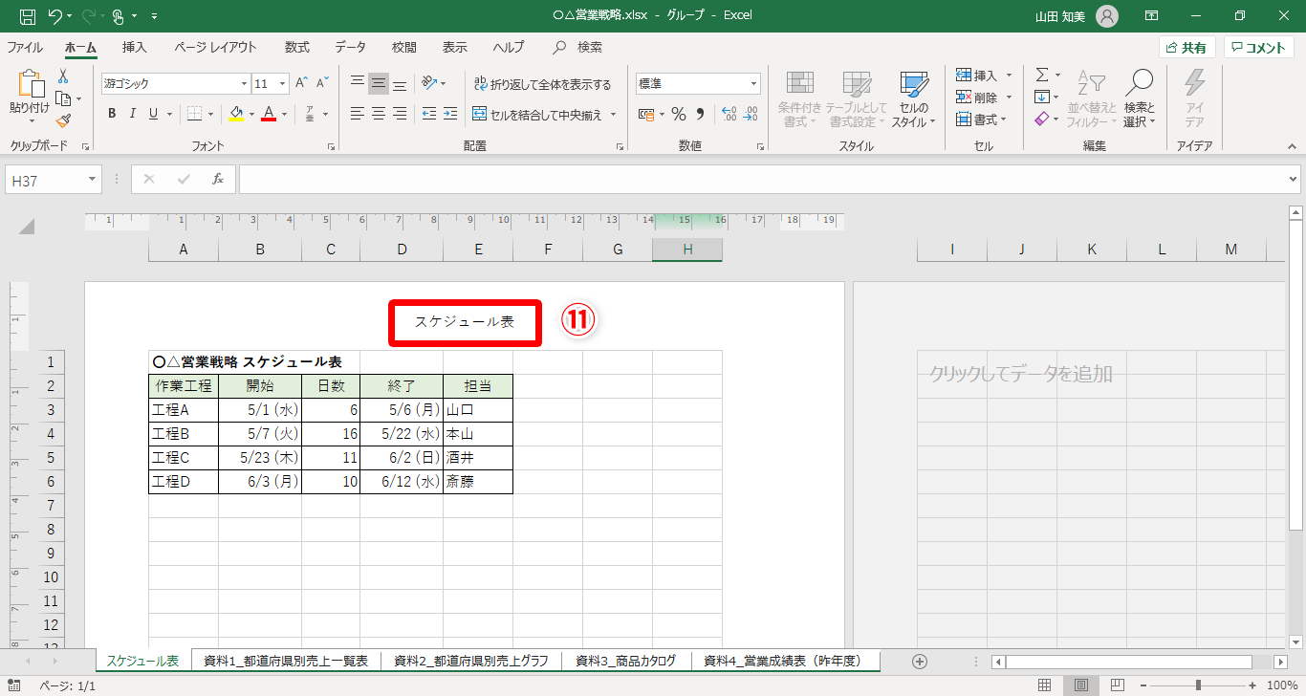Switch to the ページレイアウト ribbon tab
This screenshot has height=696, width=1306.
click(x=216, y=47)
